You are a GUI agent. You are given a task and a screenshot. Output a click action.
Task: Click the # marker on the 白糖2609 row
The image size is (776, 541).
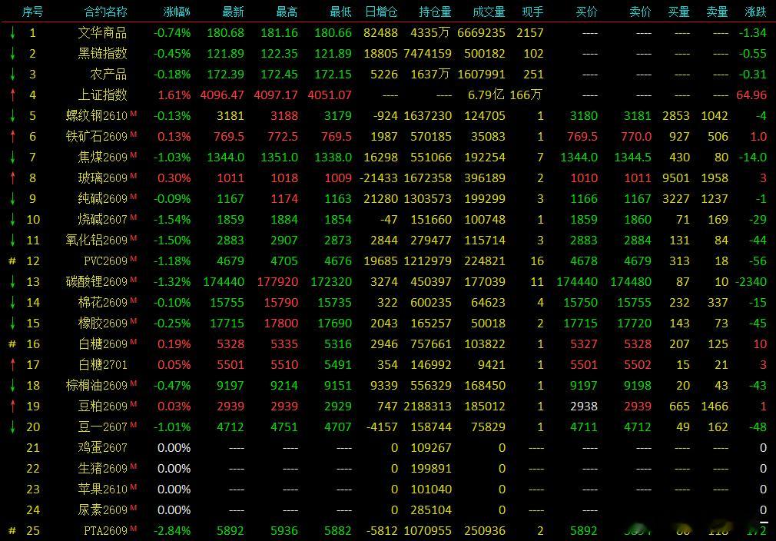tap(12, 344)
